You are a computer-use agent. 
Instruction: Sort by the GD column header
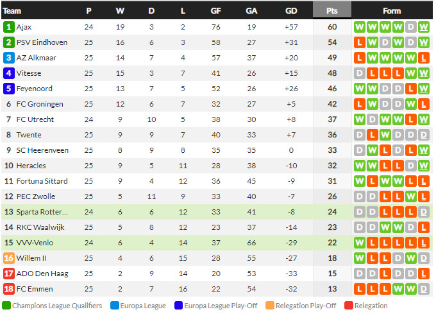point(291,10)
